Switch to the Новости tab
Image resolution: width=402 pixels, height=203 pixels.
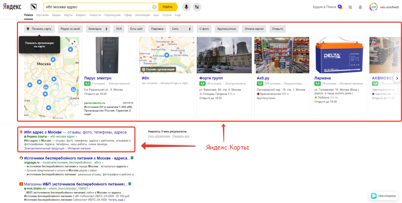pyautogui.click(x=95, y=15)
